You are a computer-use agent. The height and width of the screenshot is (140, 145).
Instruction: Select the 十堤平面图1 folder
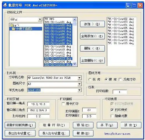[x=26, y=29]
